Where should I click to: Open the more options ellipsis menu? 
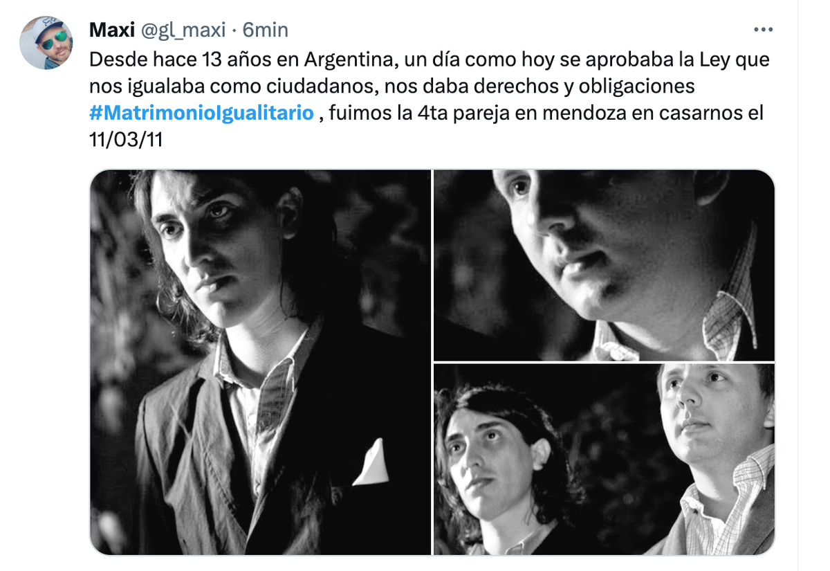click(763, 30)
